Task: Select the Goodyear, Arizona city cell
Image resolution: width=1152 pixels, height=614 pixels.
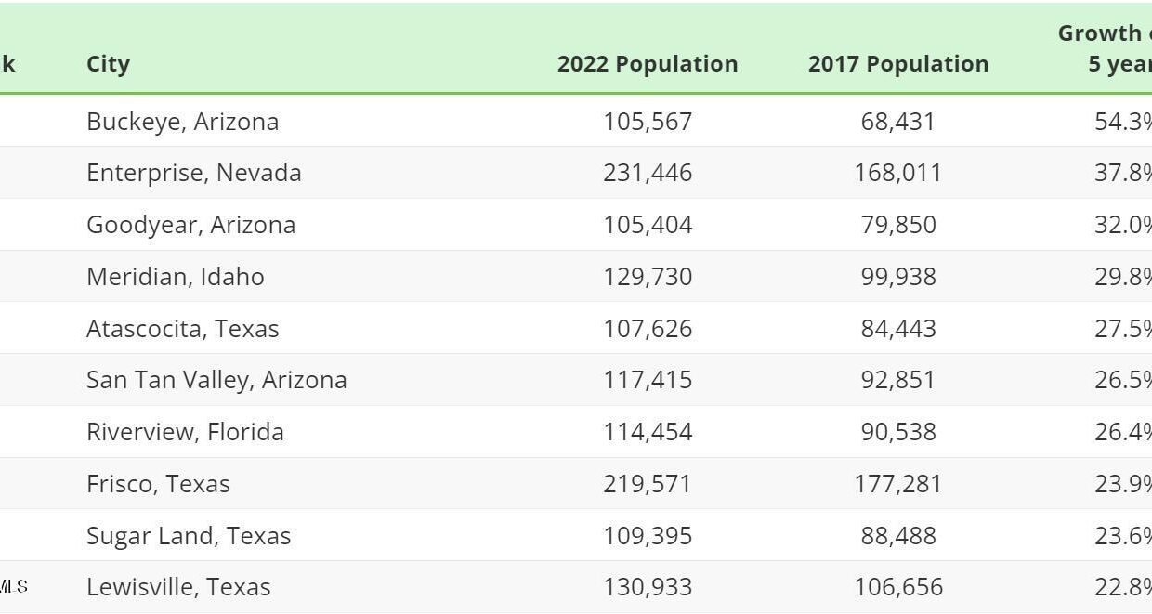Action: [190, 225]
